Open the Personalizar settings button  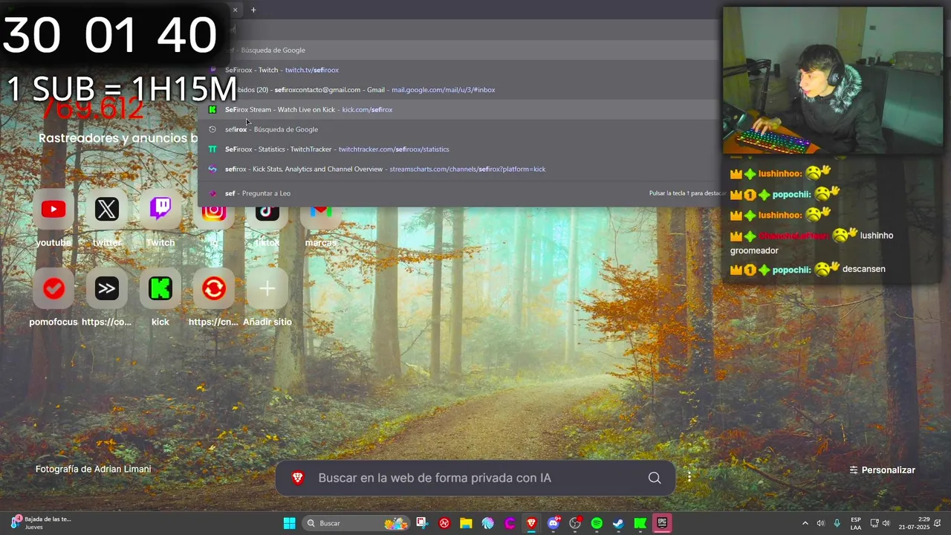click(x=882, y=470)
